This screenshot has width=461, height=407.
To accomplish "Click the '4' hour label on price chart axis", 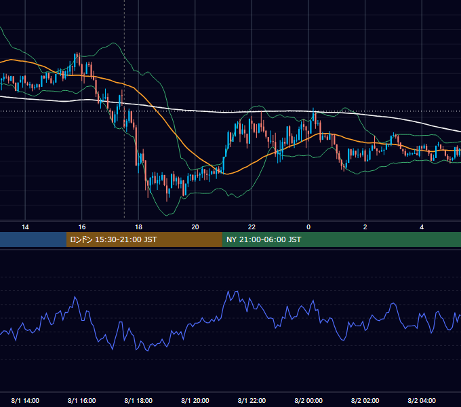I will tap(422, 227).
